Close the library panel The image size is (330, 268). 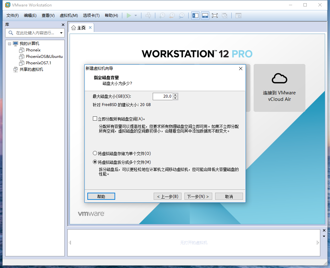coord(63,25)
